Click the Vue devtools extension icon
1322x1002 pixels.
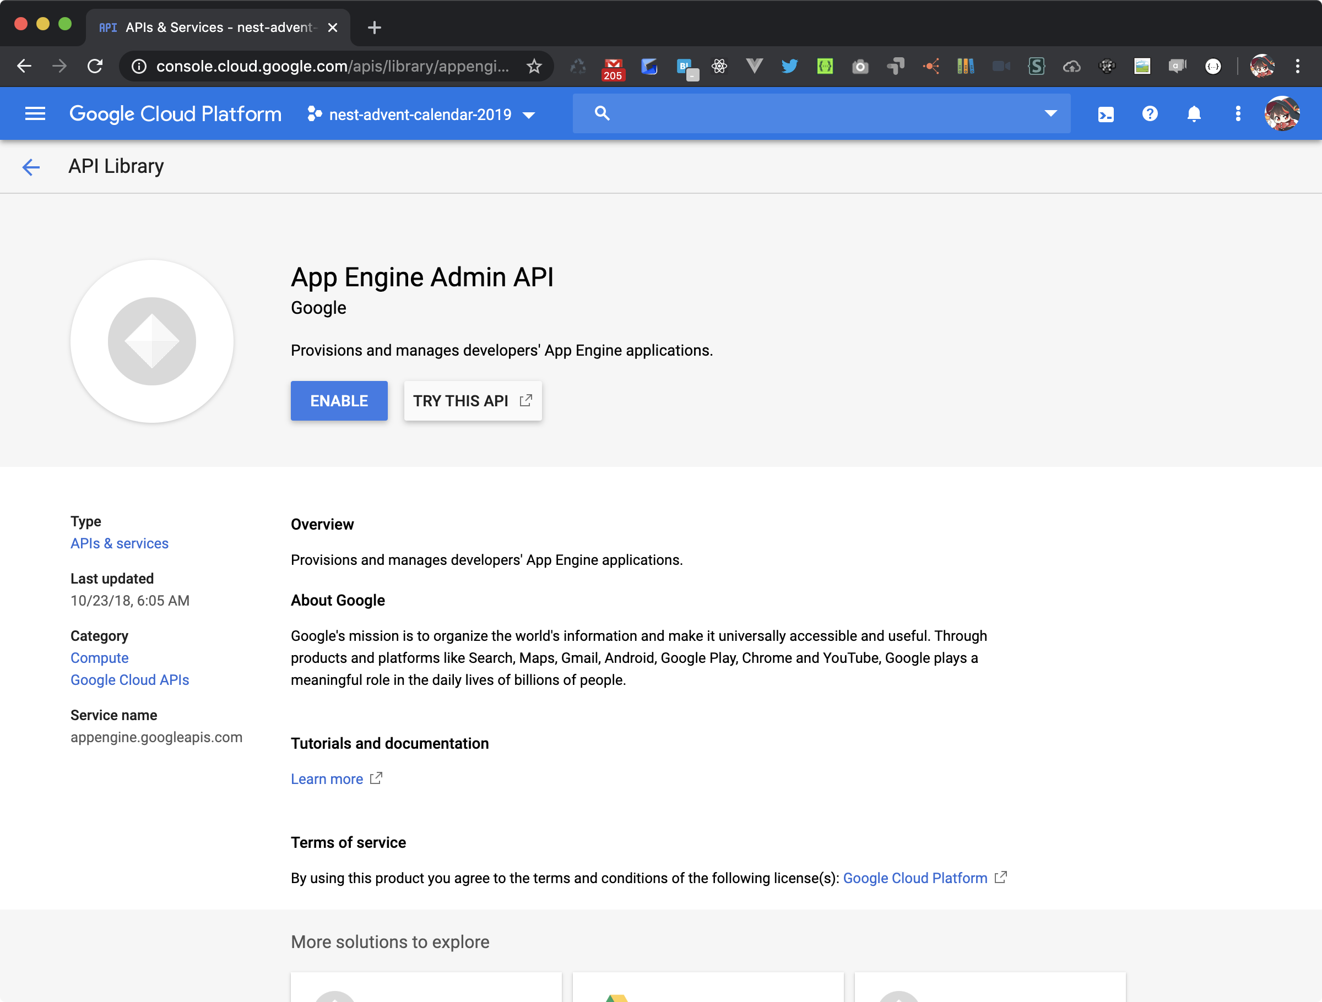click(x=754, y=66)
